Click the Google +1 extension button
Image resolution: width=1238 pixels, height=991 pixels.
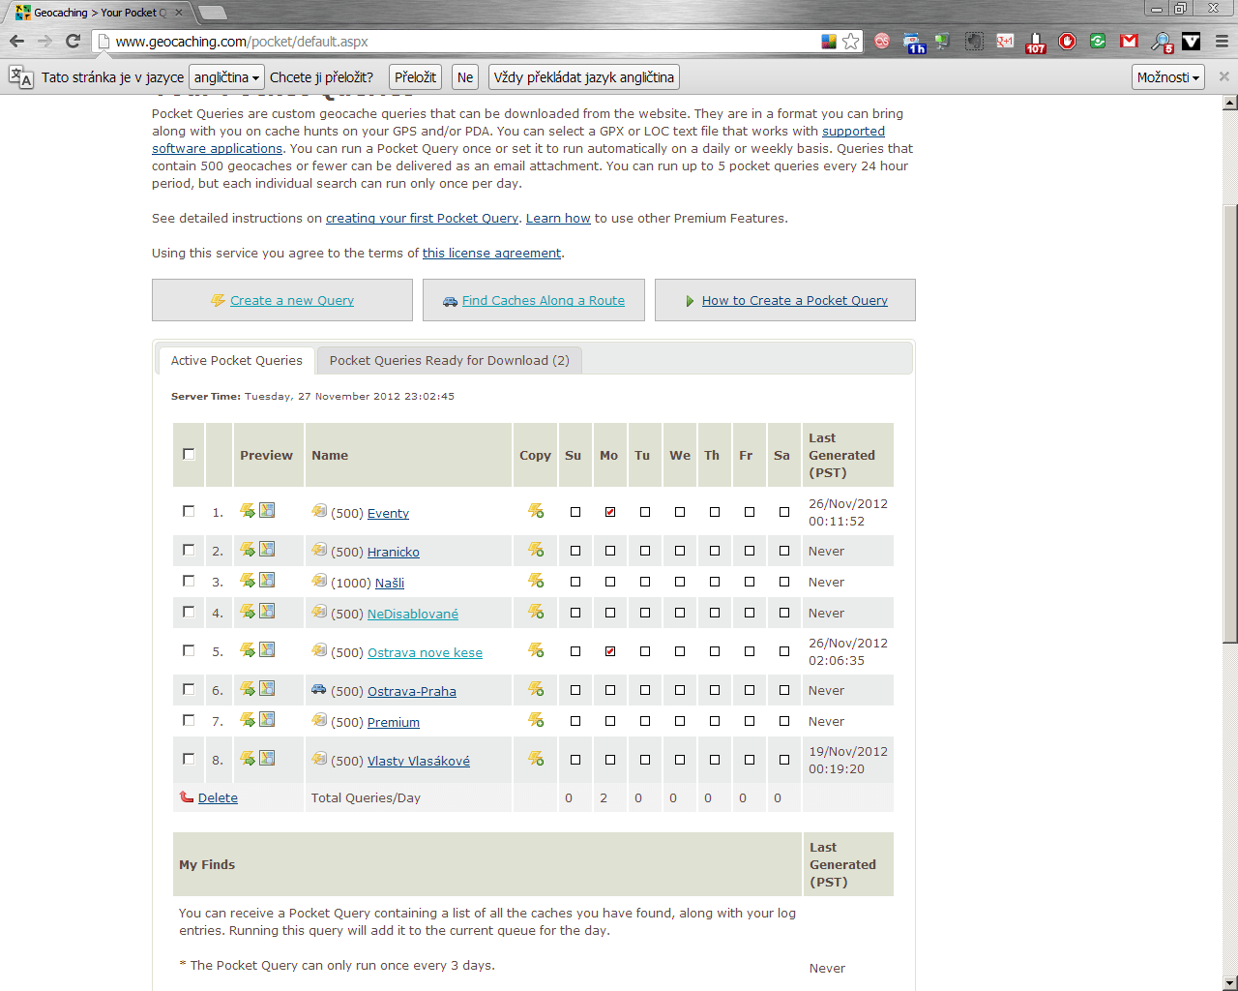[1005, 41]
